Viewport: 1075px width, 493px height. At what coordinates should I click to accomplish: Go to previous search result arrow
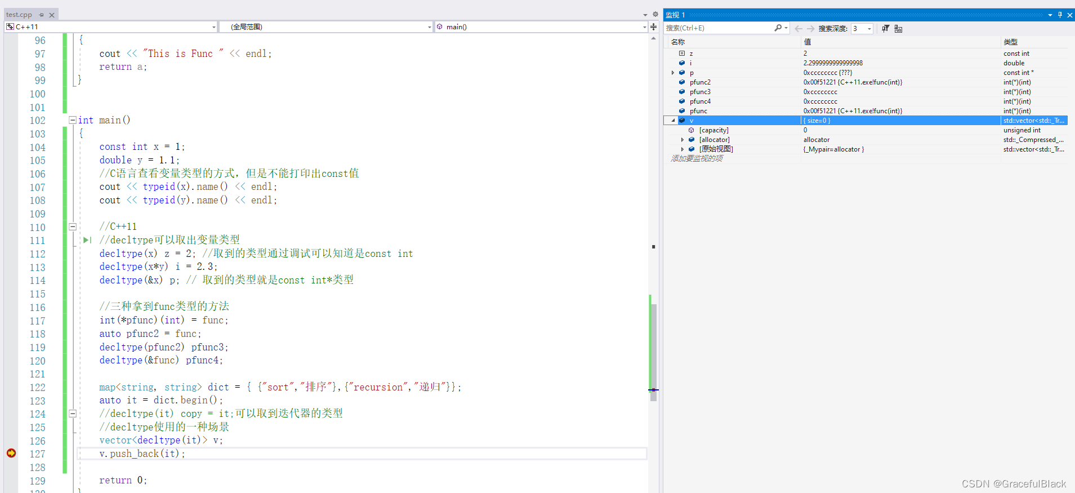tap(799, 28)
